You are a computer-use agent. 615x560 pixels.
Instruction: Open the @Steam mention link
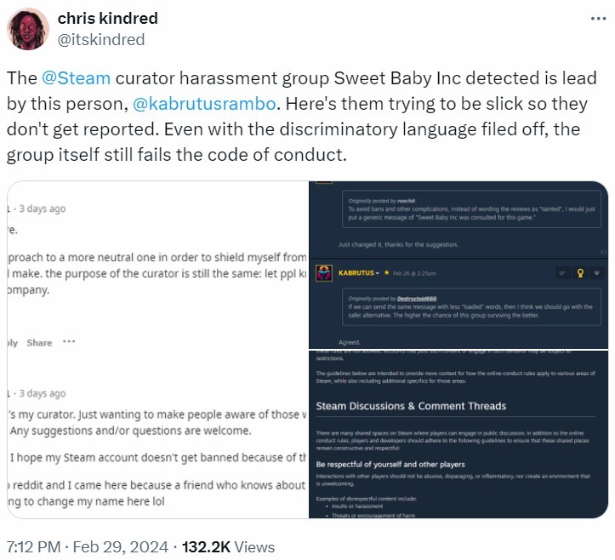pos(76,78)
